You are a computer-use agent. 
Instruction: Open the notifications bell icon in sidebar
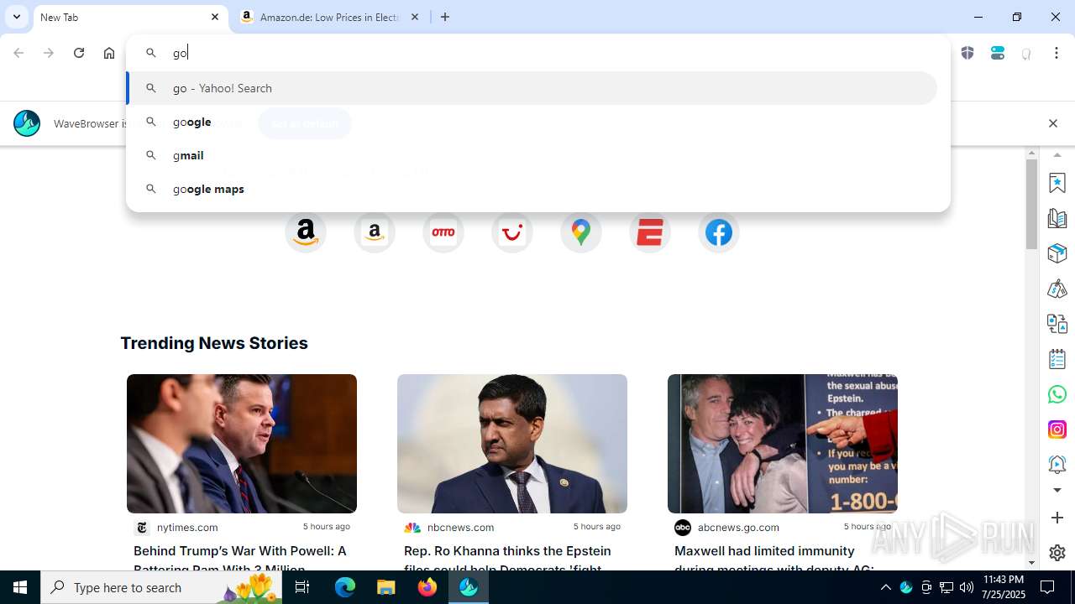(1057, 464)
